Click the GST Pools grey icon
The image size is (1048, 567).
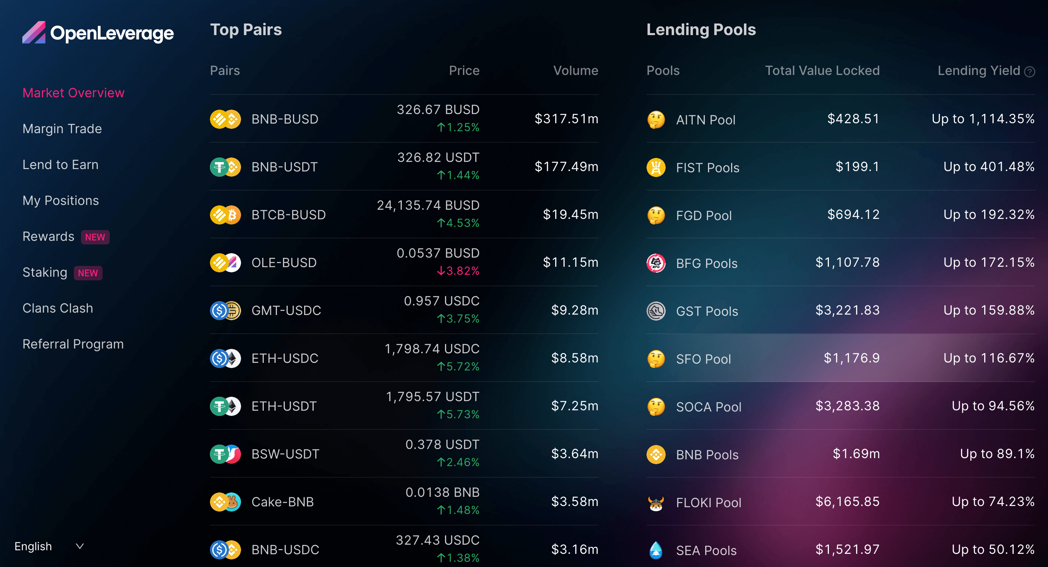point(656,311)
